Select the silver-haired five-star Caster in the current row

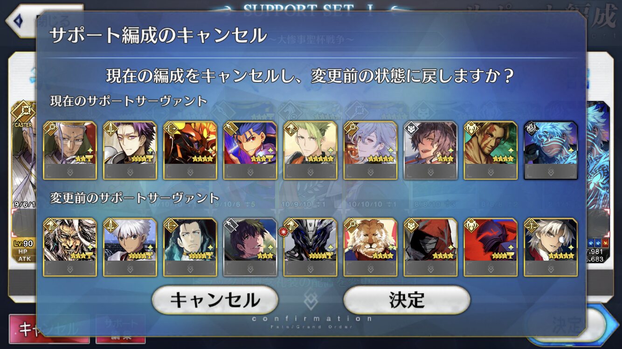click(371, 151)
